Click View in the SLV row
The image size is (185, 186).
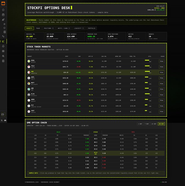pos(162,106)
